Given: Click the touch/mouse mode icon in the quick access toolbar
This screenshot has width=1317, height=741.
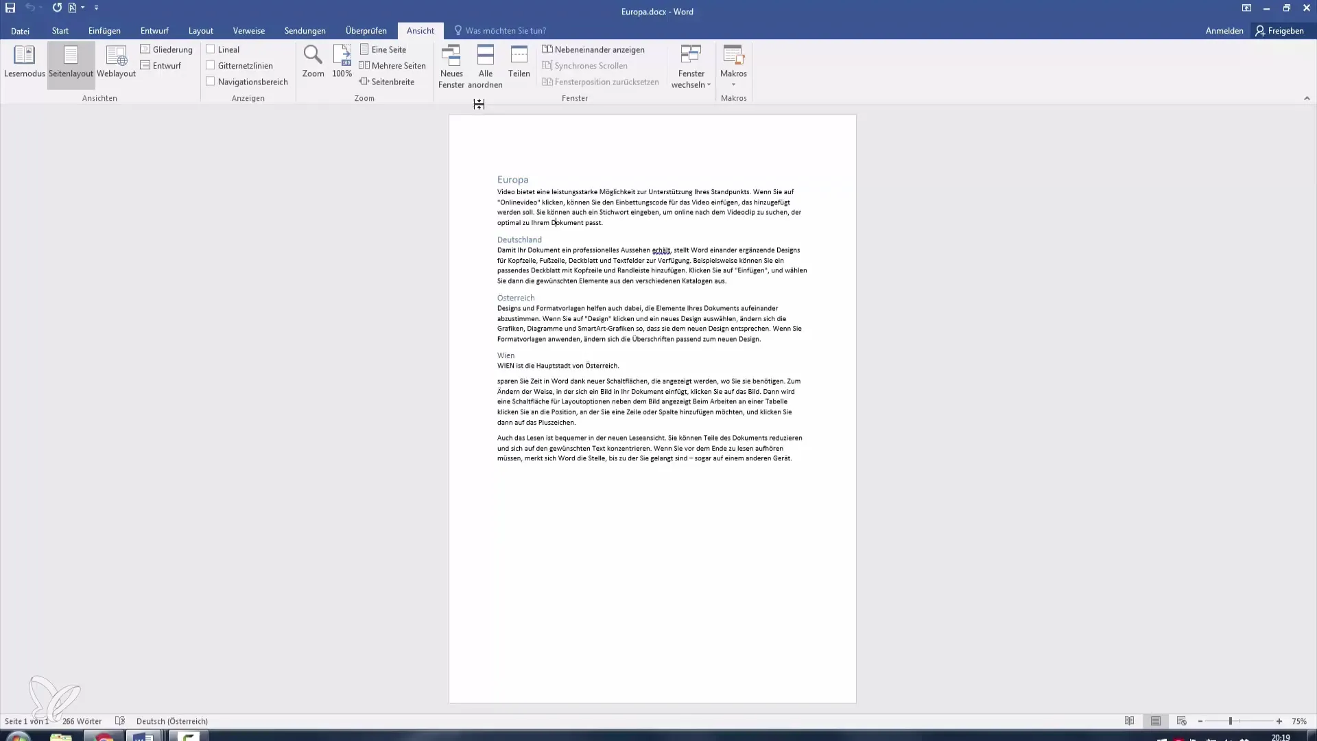Looking at the screenshot, I should coord(72,8).
